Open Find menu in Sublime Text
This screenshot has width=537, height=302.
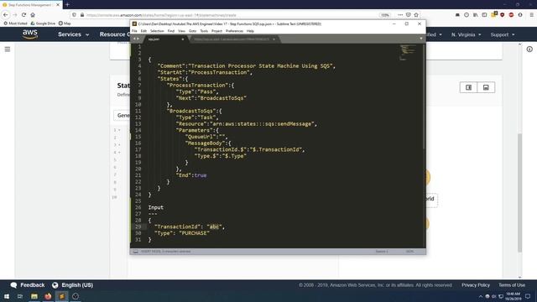[x=171, y=31]
